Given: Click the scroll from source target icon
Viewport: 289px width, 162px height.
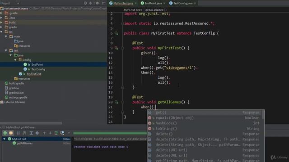Looking at the screenshot, I should point(85,3).
